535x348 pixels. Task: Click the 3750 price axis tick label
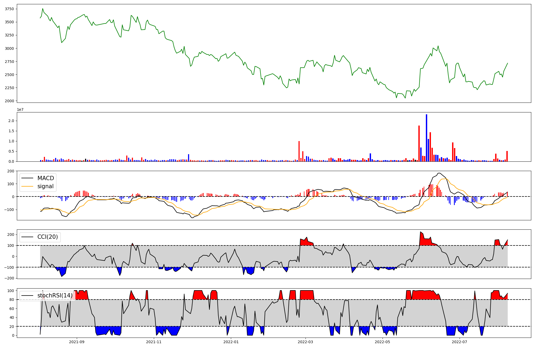[9, 9]
